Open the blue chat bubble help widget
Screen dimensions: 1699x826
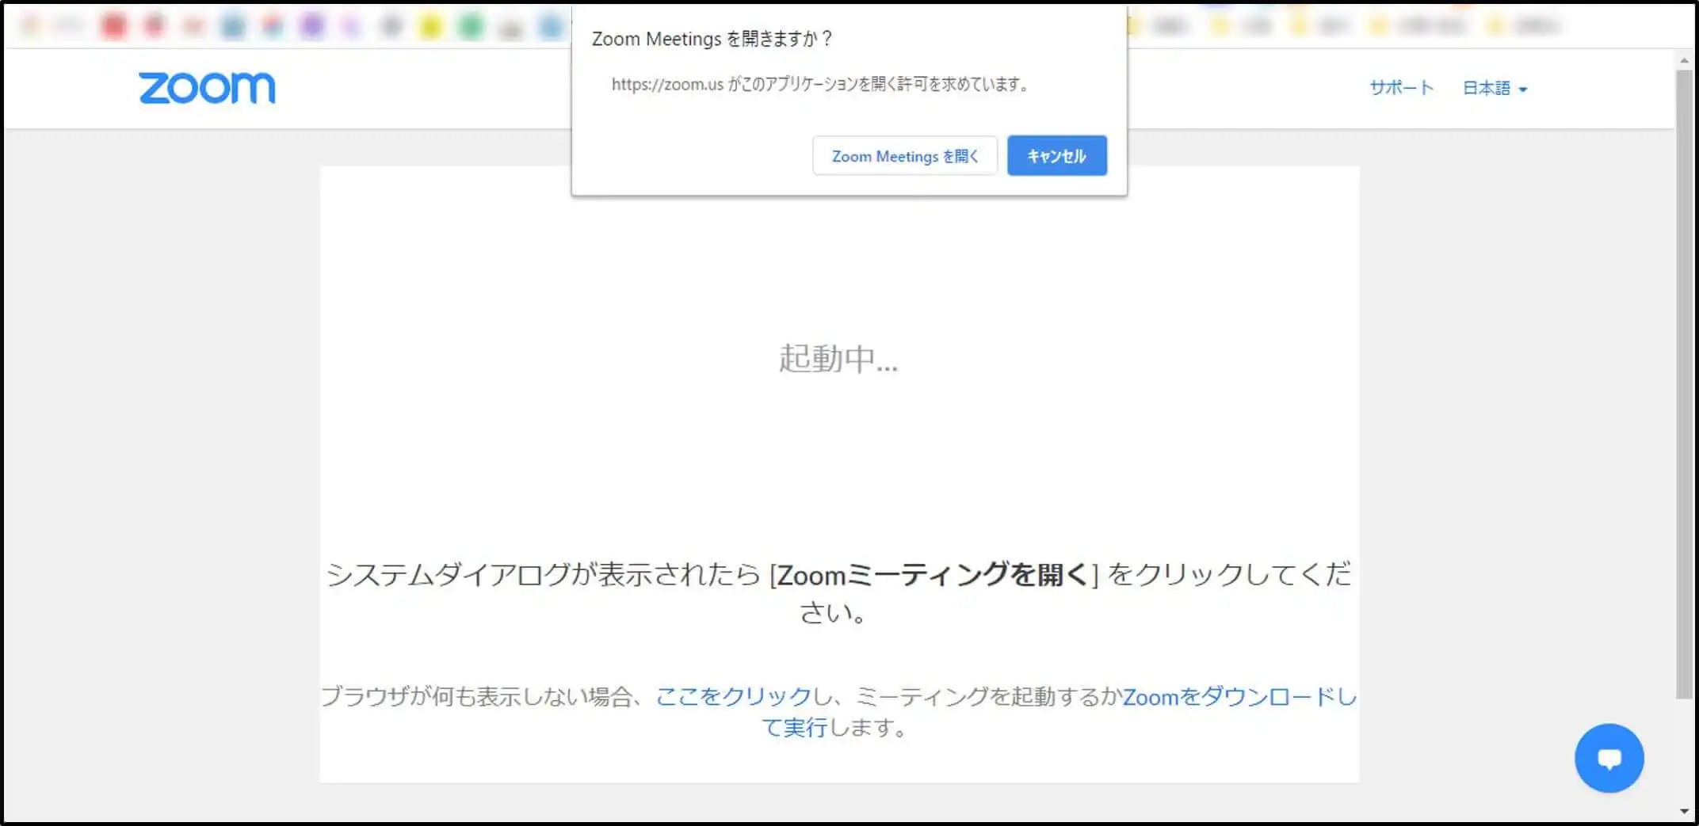click(1609, 758)
